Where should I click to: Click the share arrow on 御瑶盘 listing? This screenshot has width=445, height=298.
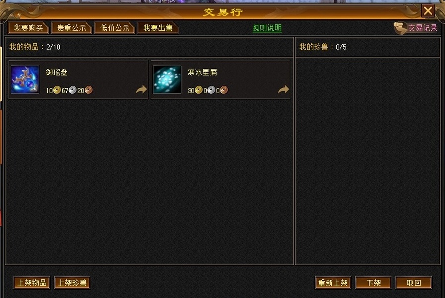pos(141,90)
